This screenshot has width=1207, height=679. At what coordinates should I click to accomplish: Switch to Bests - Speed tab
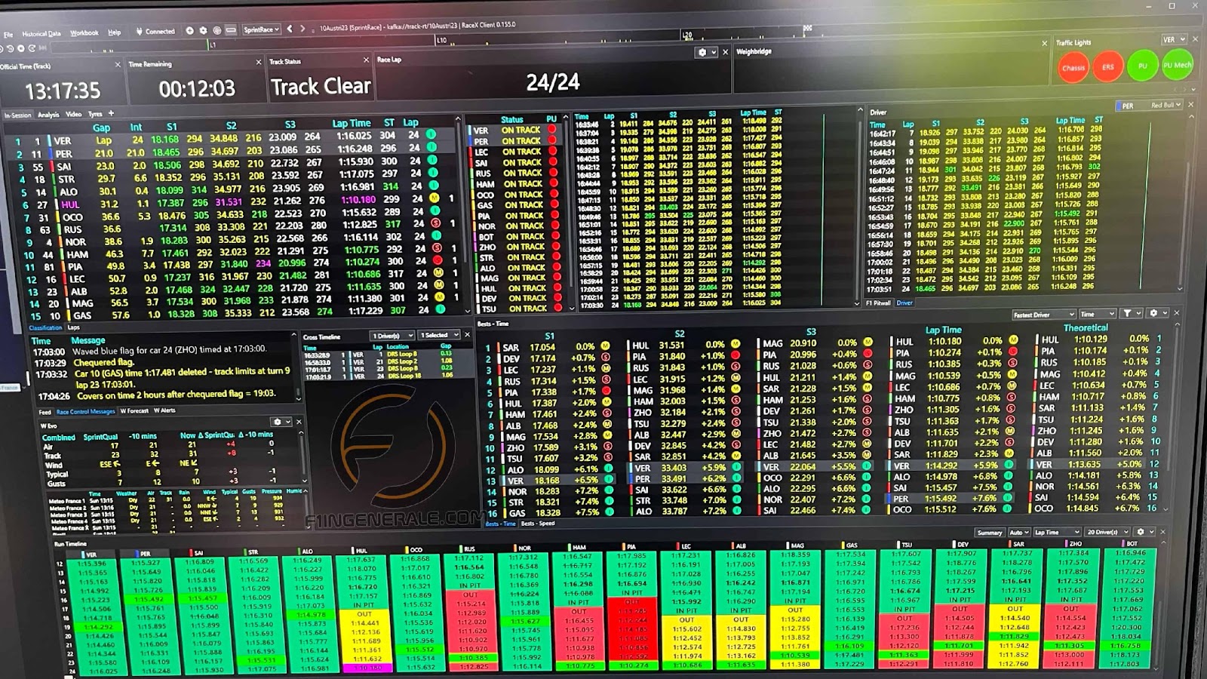(x=537, y=523)
